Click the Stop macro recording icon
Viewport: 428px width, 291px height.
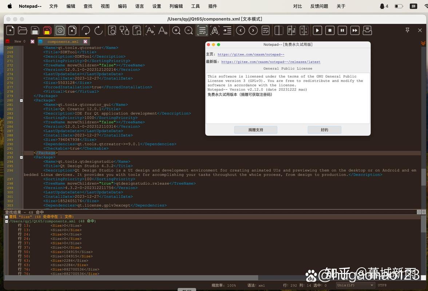[330, 31]
